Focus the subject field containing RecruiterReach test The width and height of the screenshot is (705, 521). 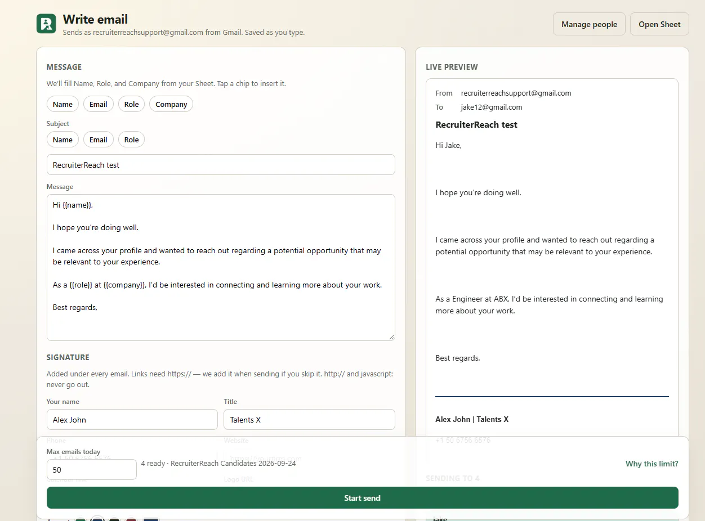coord(221,165)
